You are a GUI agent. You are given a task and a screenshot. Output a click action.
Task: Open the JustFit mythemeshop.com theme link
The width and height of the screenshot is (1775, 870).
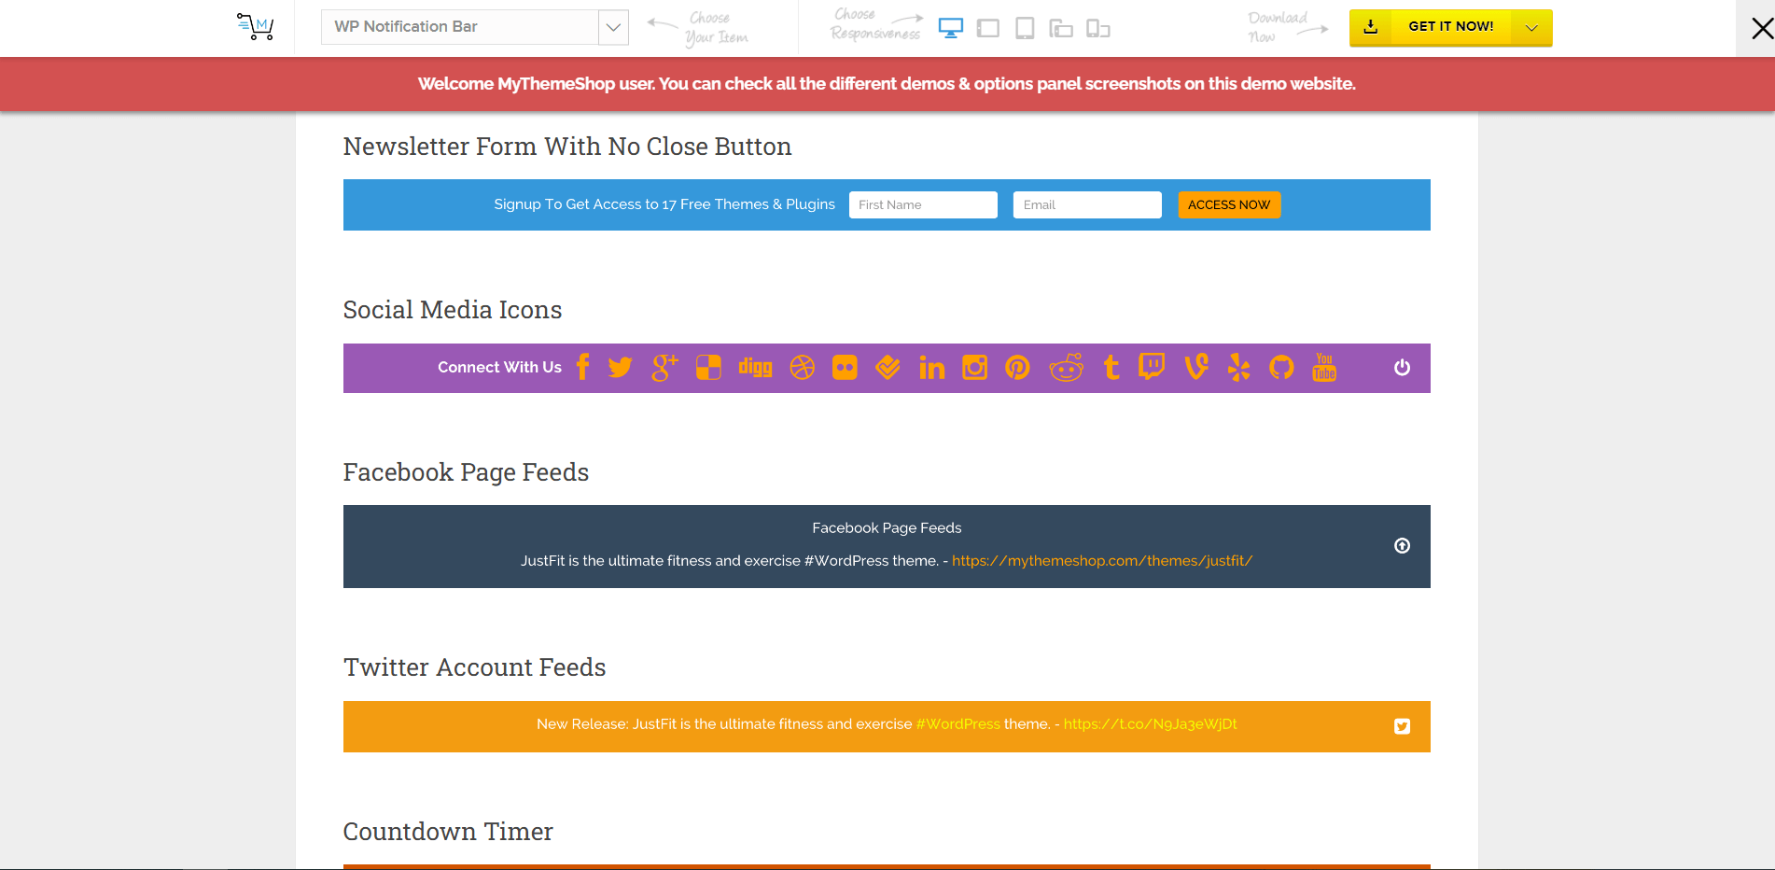pyautogui.click(x=1101, y=561)
